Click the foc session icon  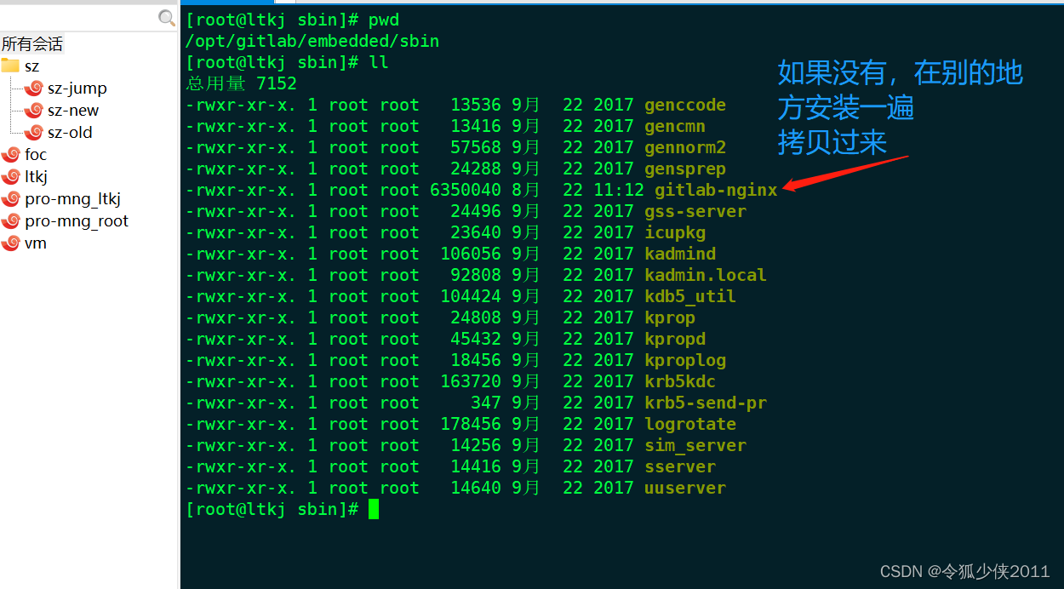click(x=12, y=154)
